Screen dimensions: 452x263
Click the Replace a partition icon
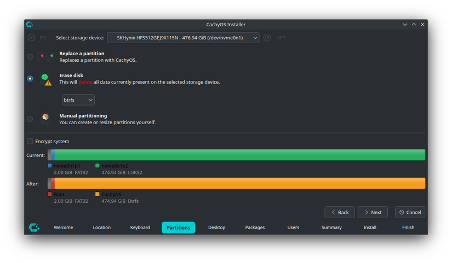click(x=45, y=56)
